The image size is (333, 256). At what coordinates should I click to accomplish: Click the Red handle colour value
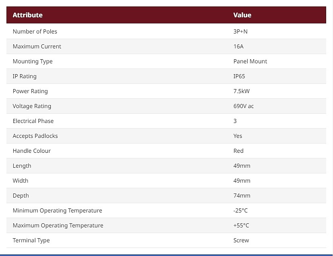pos(238,151)
